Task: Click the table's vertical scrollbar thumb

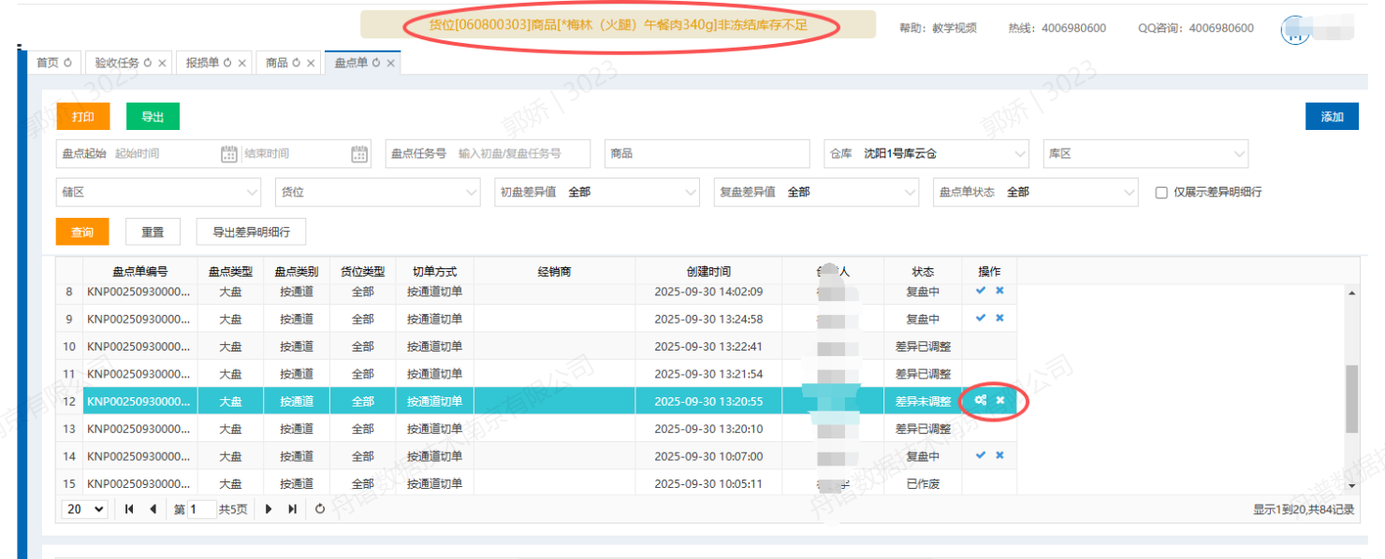Action: pos(1351,399)
